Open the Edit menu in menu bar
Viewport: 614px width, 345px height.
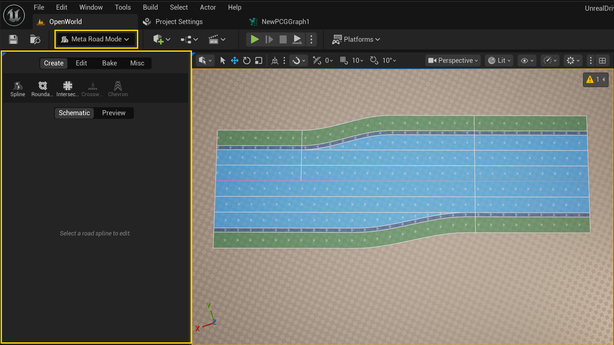click(62, 7)
